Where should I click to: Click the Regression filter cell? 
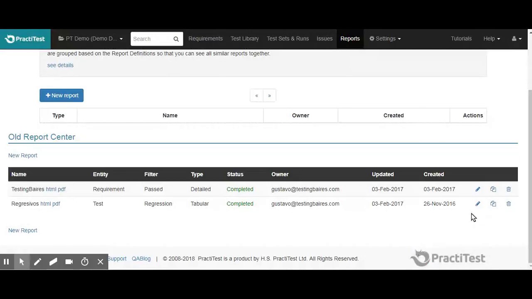(x=158, y=204)
